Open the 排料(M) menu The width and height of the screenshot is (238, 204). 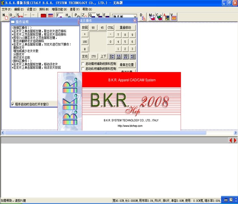(x=44, y=10)
